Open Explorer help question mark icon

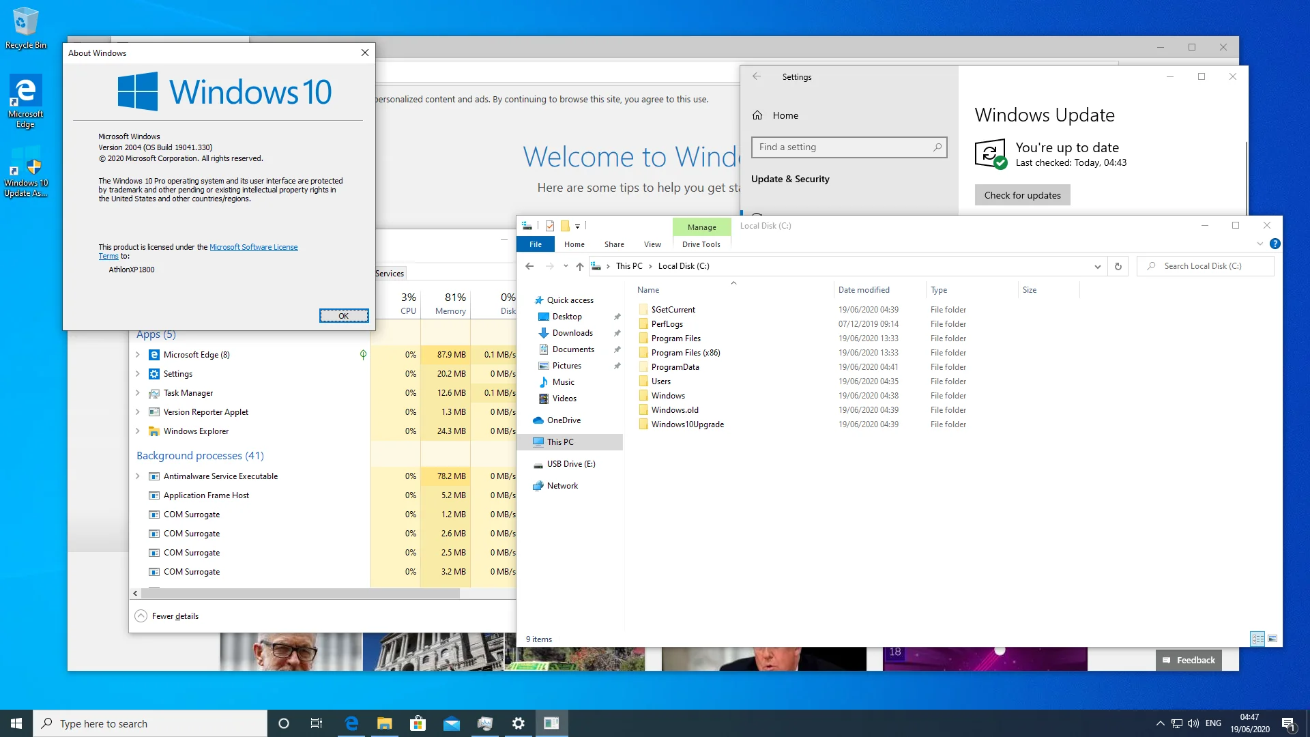(1275, 244)
